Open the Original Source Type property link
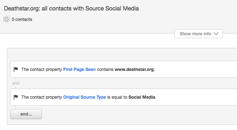This screenshot has height=130, width=237. 85,97
